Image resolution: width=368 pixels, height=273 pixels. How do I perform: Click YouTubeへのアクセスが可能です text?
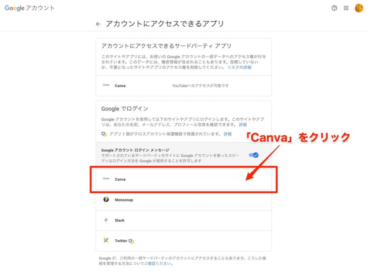(x=200, y=86)
